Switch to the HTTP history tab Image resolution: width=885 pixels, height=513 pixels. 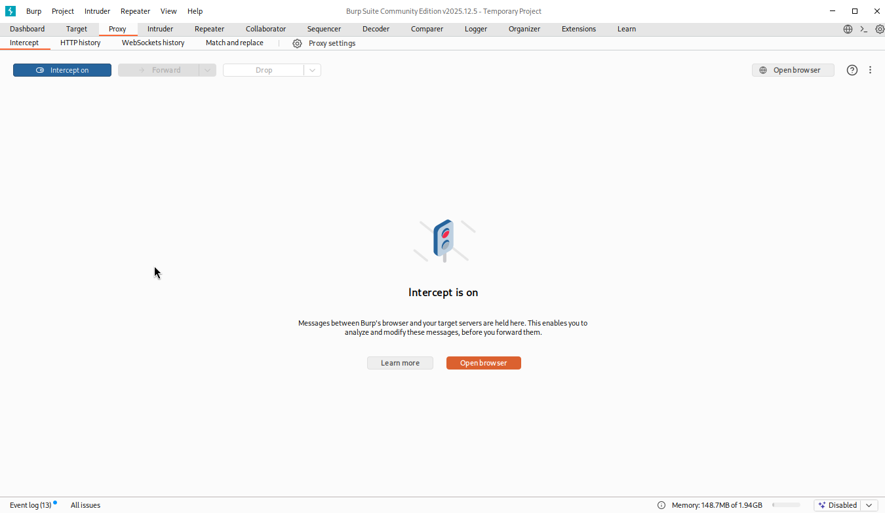coord(80,43)
